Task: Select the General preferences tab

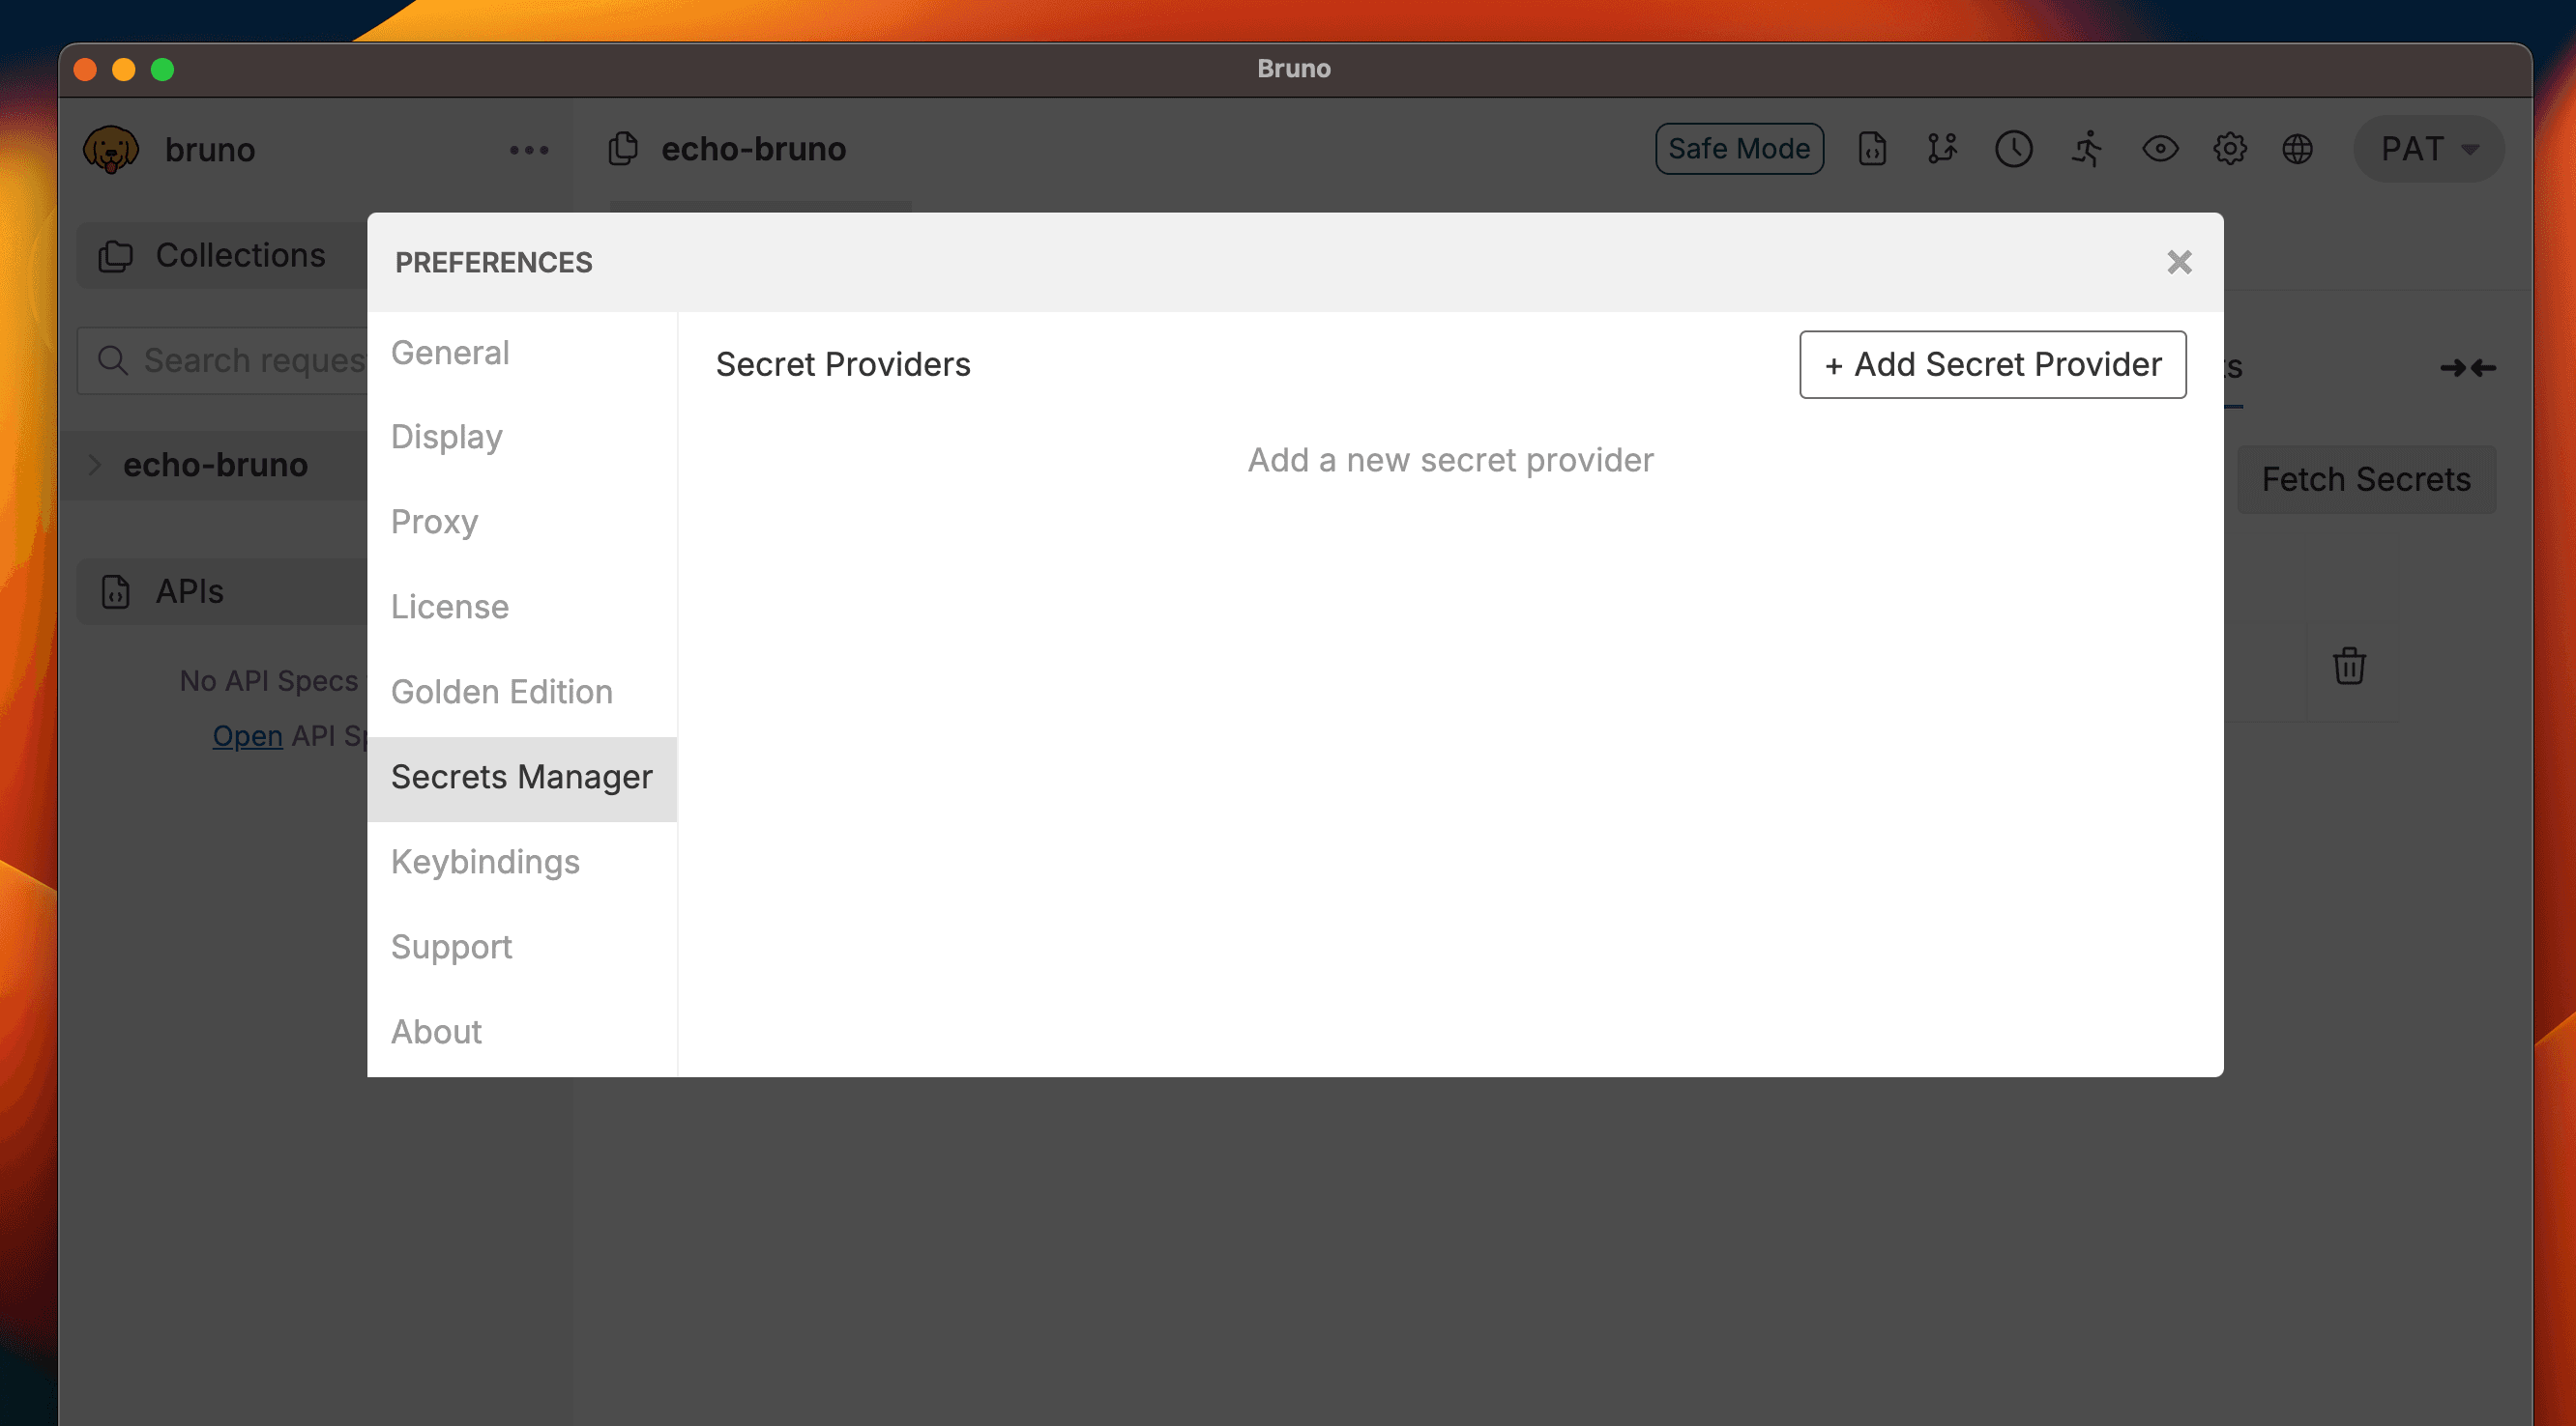Action: (522, 353)
